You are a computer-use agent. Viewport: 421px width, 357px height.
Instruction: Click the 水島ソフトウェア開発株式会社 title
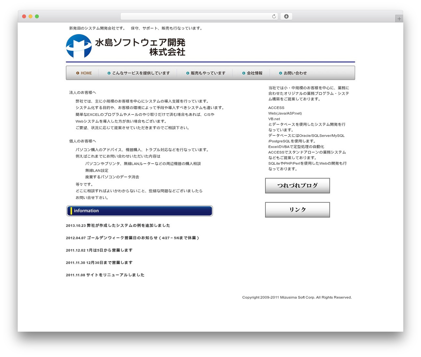(140, 47)
